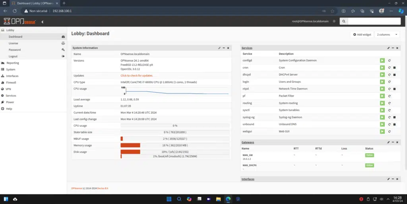Image resolution: width=407 pixels, height=204 pixels.
Task: Stop the ntpd Network Time Daemon
Action: [x=394, y=89]
